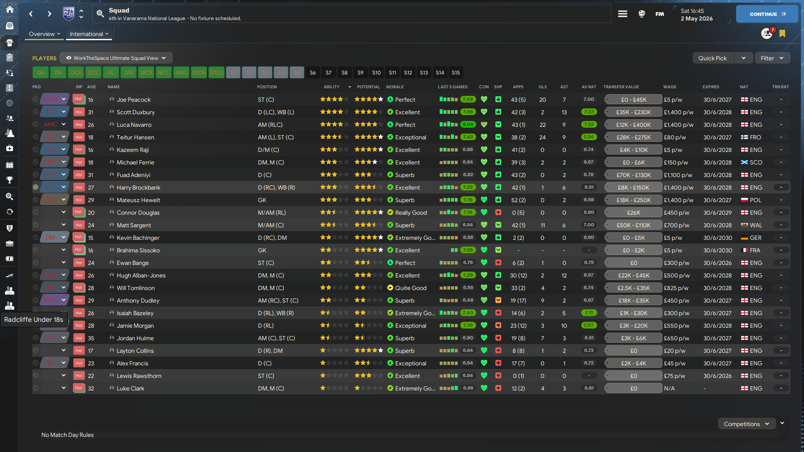Toggle Connor Douglas's picked checkbox
The height and width of the screenshot is (452, 804).
pos(36,213)
